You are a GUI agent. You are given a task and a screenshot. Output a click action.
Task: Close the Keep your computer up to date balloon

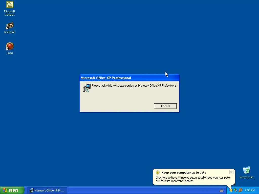pos(231,172)
